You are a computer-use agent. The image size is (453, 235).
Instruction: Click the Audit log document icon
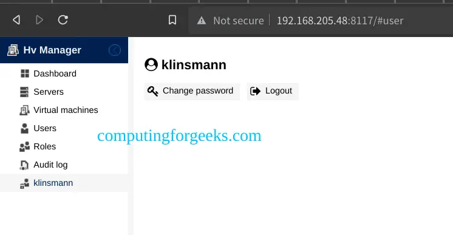24,165
